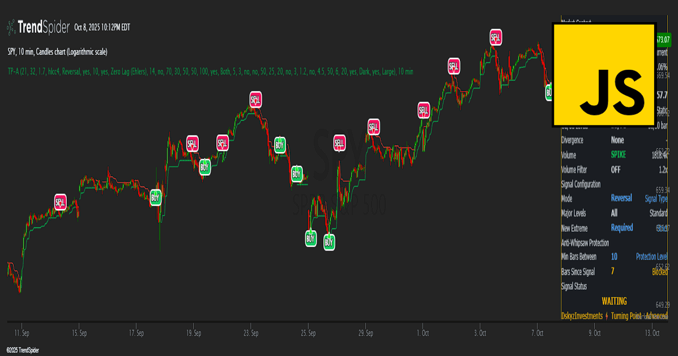
Task: Click the 'New Extreme' row label
Action: coord(574,228)
